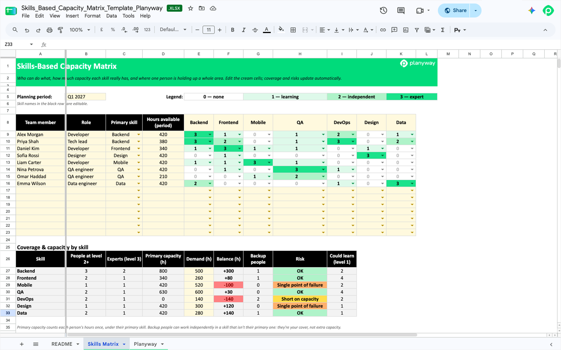Open the borders tool

pyautogui.click(x=293, y=30)
